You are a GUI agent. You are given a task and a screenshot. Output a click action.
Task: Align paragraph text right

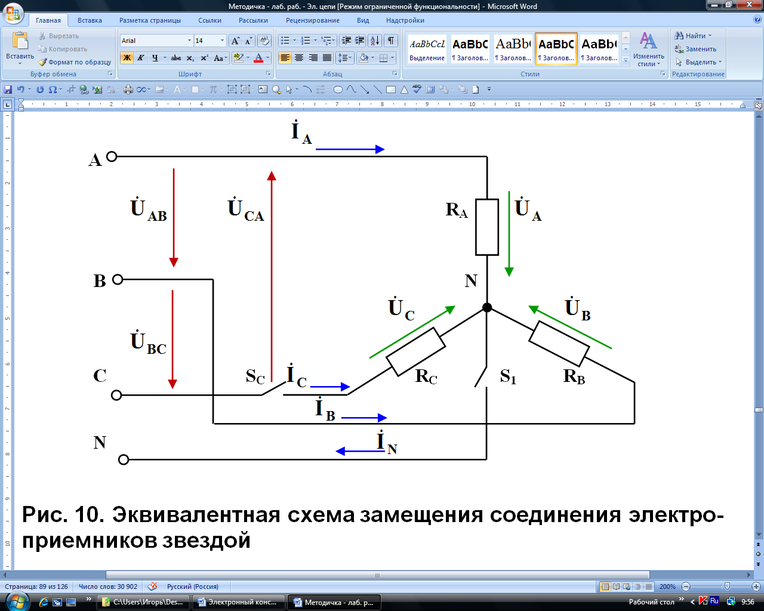313,58
